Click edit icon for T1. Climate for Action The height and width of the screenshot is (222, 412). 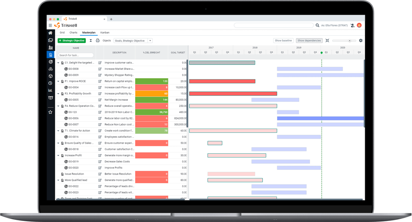pos(100,131)
